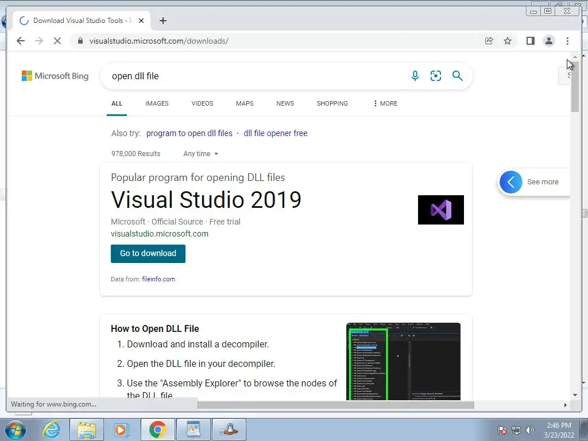Open the Chrome three-dot menu
The height and width of the screenshot is (441, 588).
567,41
